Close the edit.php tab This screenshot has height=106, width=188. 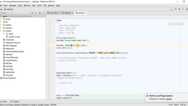(x=72, y=13)
